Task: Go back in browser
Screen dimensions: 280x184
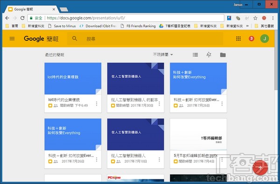Action: [x=7, y=18]
